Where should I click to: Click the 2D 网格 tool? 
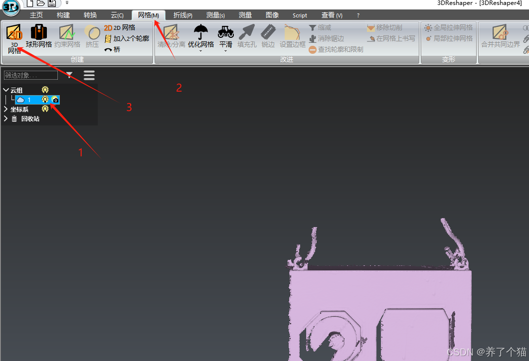(x=120, y=28)
